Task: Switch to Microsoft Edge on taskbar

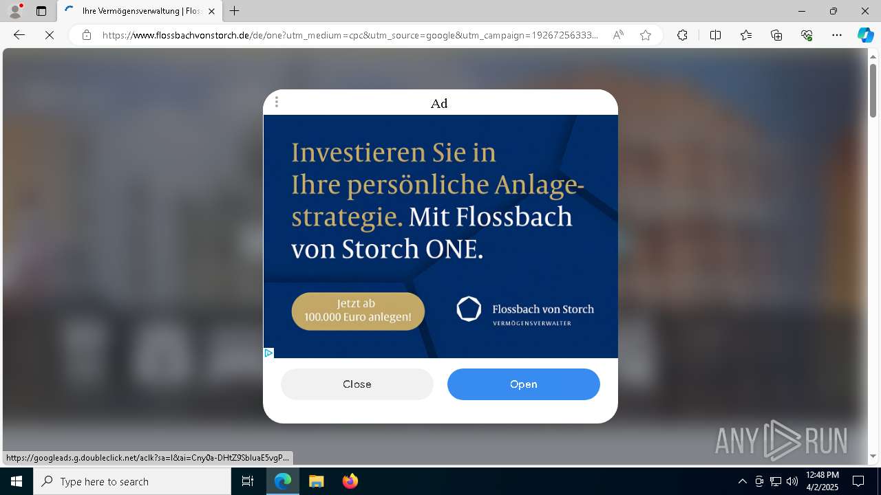Action: pos(283,481)
